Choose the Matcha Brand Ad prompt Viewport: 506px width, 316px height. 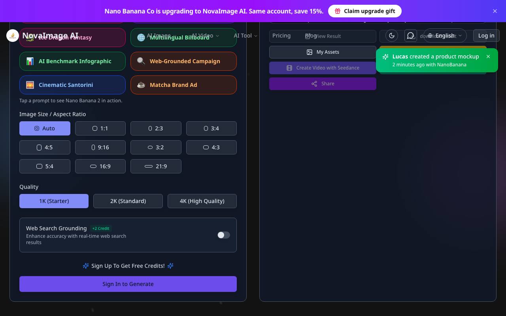point(183,85)
